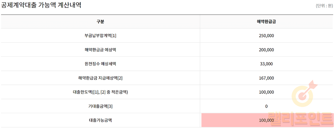The width and height of the screenshot is (335, 129).
Task: Click the 167,000 amount value
Action: (x=266, y=78)
